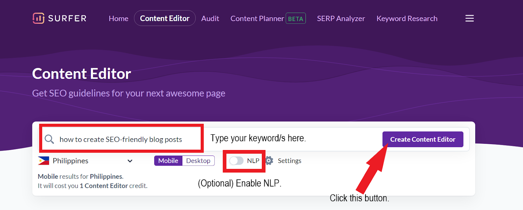Click '1 Content Editor credit' cost text

pyautogui.click(x=113, y=186)
